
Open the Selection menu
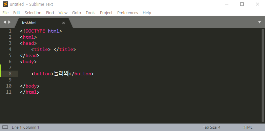[33, 13]
